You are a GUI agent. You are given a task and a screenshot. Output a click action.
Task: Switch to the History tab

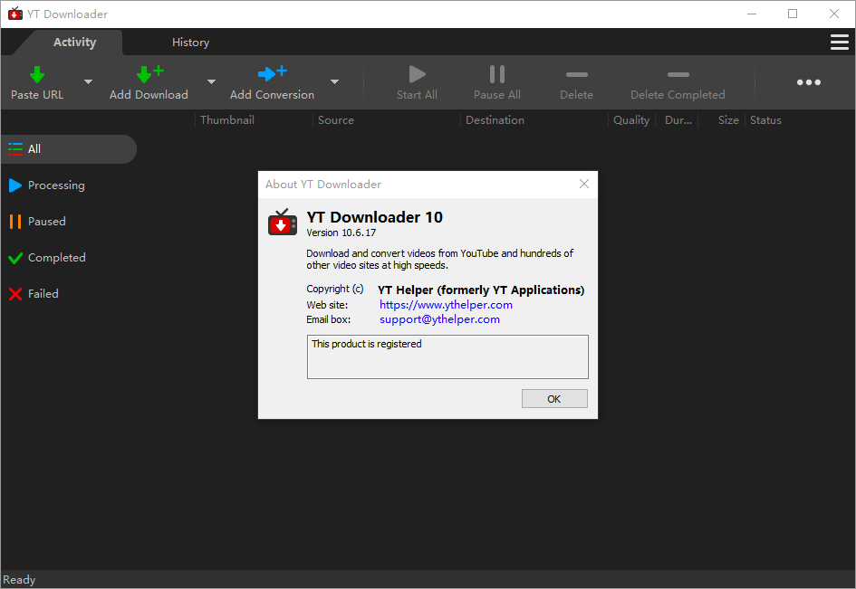pos(190,42)
